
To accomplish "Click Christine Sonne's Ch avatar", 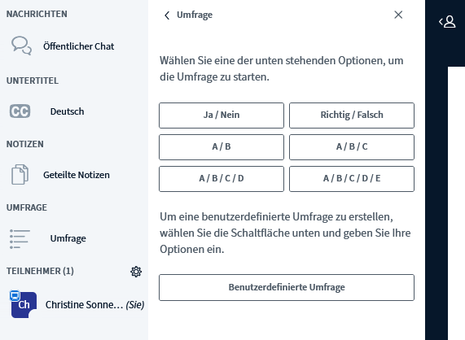I will (24, 305).
